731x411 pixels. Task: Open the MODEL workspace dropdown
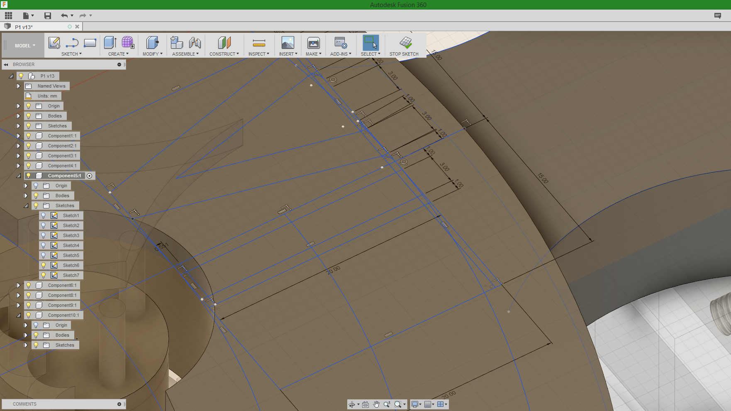tap(25, 46)
